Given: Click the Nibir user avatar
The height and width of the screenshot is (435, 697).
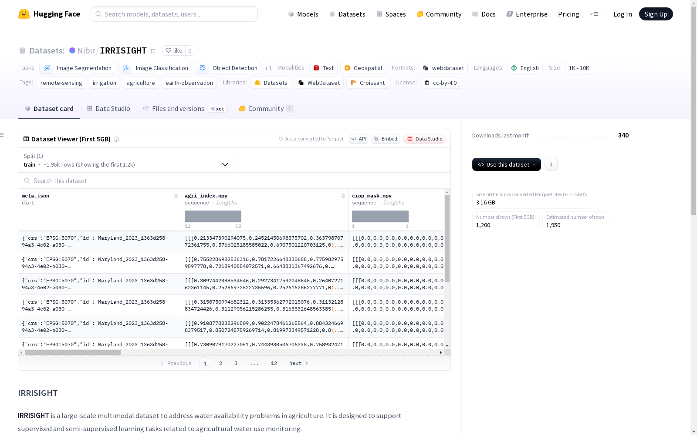Looking at the screenshot, I should point(72,50).
